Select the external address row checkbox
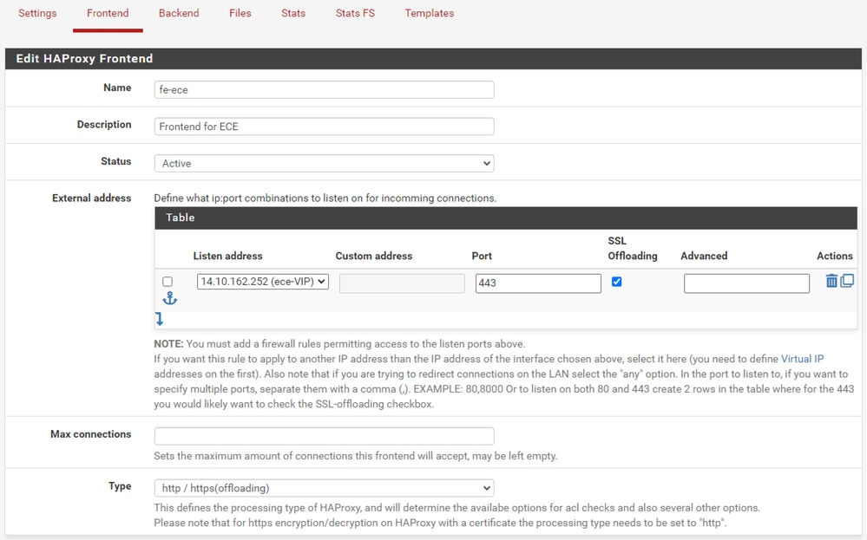This screenshot has height=540, width=867. [x=167, y=282]
